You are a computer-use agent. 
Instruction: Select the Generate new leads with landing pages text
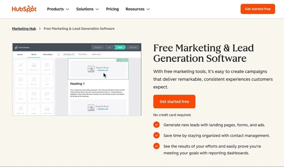click(x=214, y=125)
